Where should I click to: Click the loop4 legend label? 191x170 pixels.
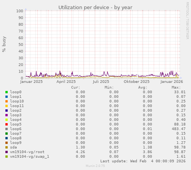[x=16, y=120]
